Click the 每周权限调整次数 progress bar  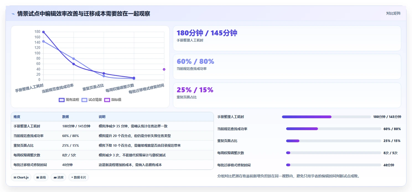333,153
